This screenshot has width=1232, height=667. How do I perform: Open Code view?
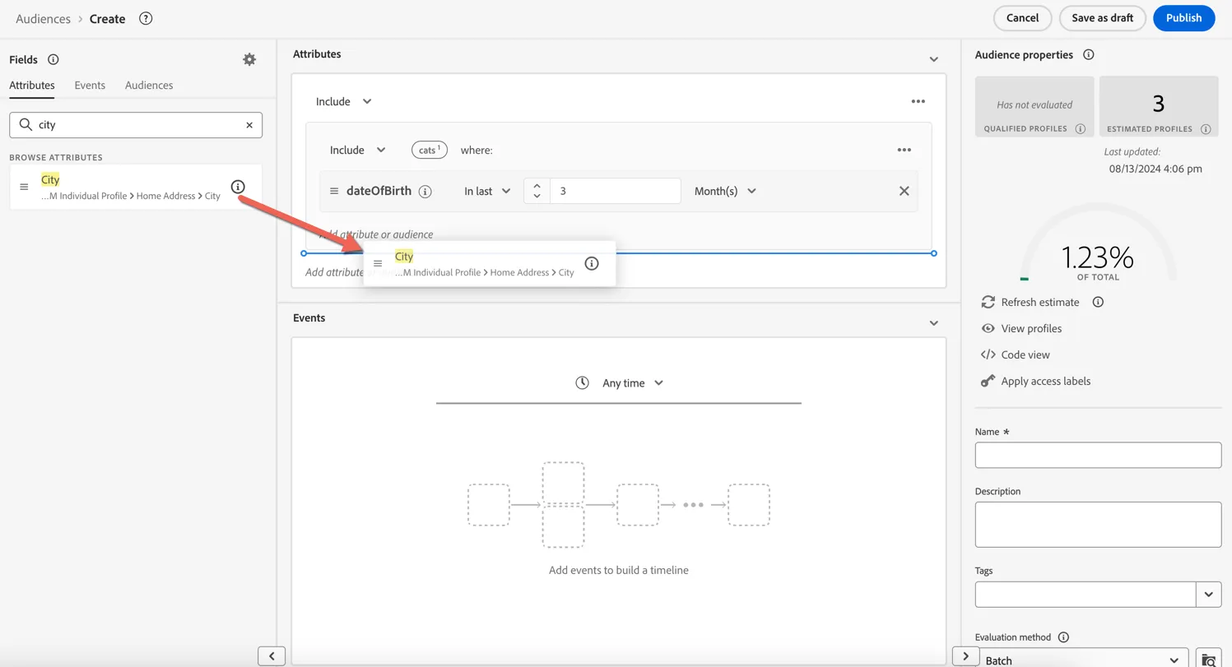[x=1016, y=354]
